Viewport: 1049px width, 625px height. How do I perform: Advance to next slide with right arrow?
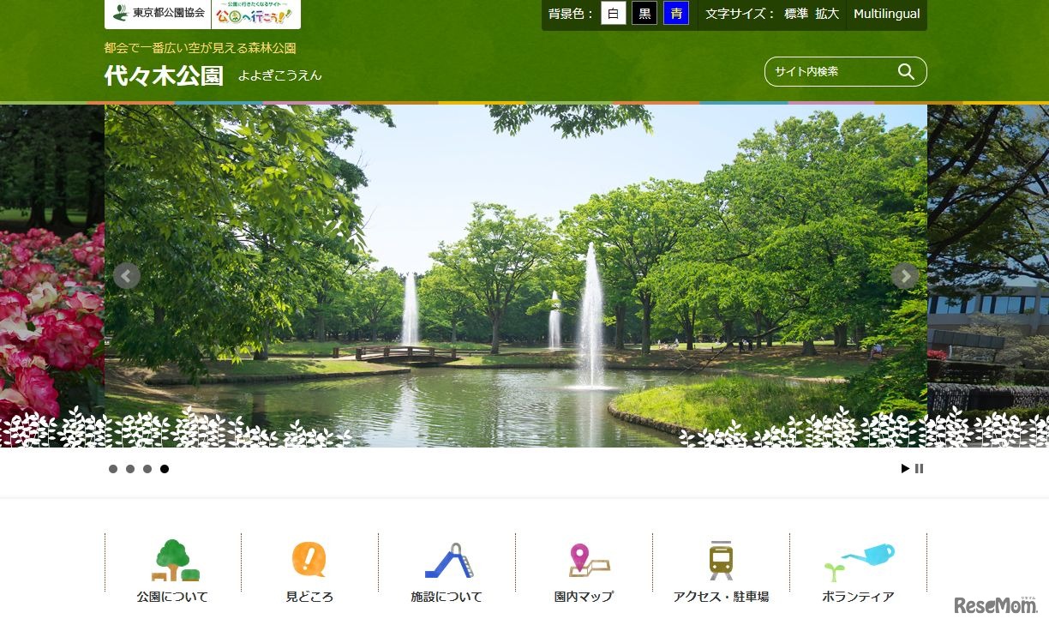click(904, 276)
